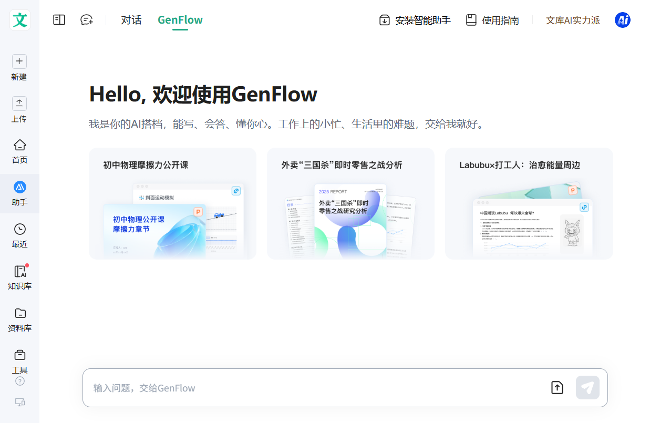The height and width of the screenshot is (423, 650).
Task: Open the Labubu×打工人 example card
Action: coord(529,203)
